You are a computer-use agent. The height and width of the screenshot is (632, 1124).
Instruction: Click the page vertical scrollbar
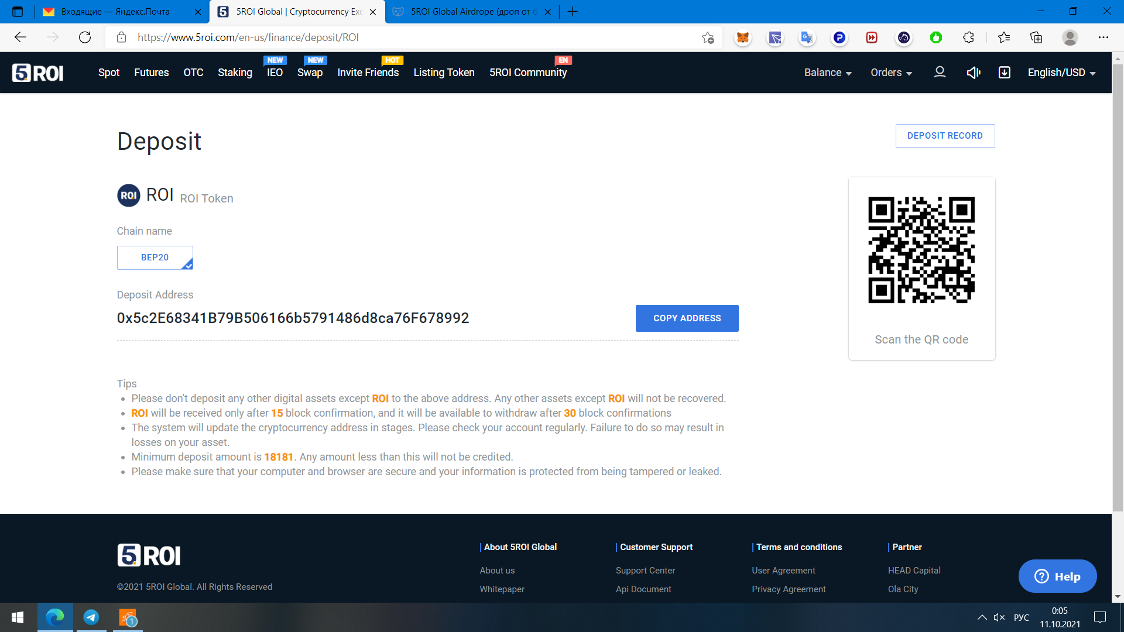[1118, 287]
